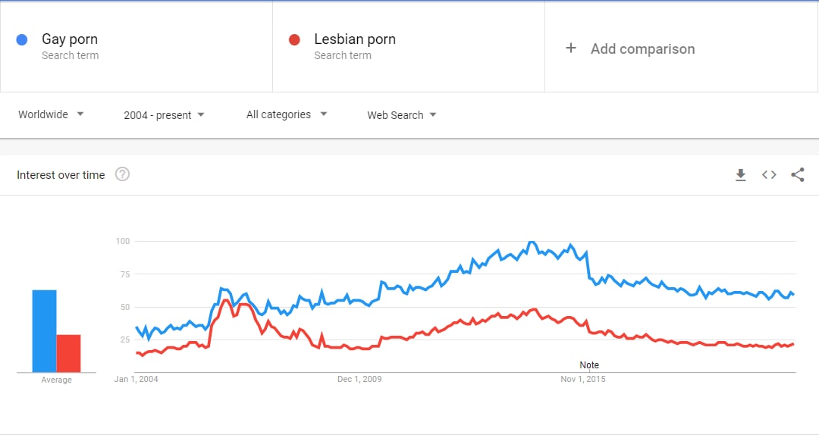819x435 pixels.
Task: Open the Web Search type dropdown
Action: click(402, 115)
